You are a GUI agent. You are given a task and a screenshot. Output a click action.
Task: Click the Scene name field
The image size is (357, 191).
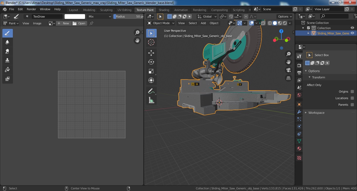(276, 9)
